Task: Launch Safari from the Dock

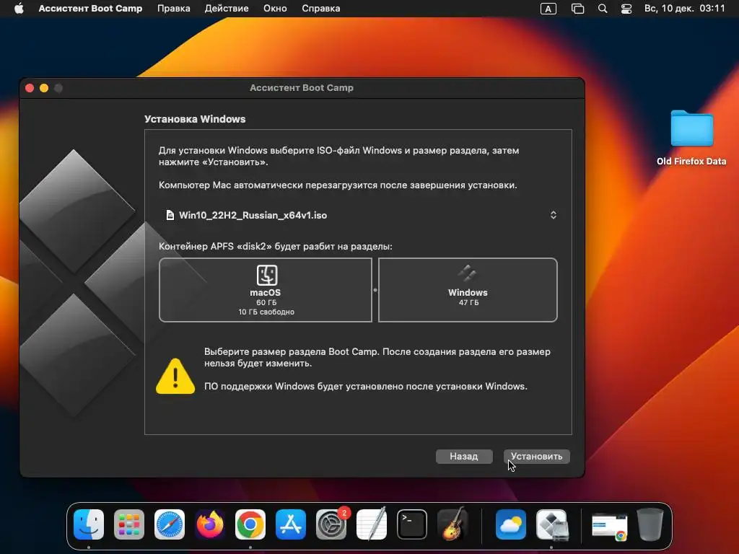Action: click(170, 524)
